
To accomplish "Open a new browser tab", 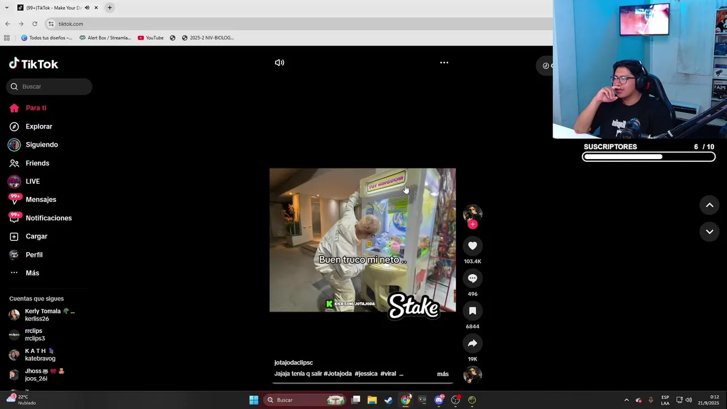I will pos(110,8).
